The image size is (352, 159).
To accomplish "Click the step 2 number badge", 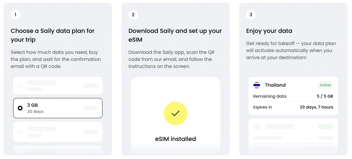I will click(x=133, y=15).
